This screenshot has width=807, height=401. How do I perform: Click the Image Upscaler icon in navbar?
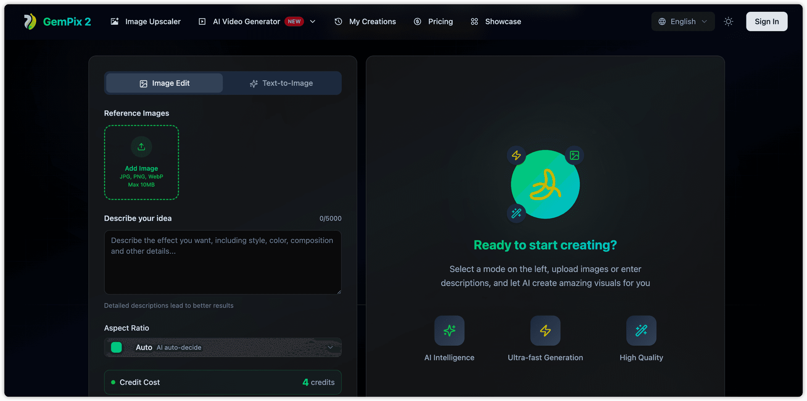(114, 21)
